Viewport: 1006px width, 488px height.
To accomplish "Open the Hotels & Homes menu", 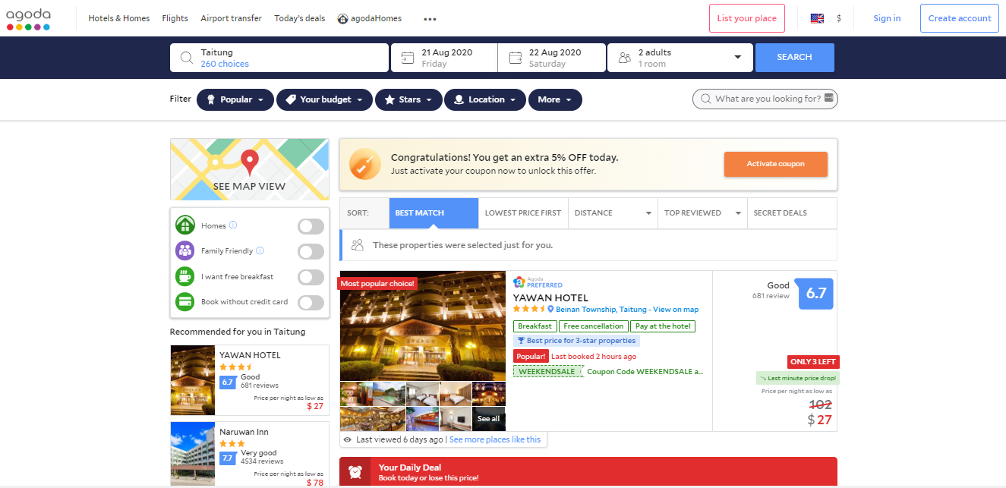I will point(119,18).
